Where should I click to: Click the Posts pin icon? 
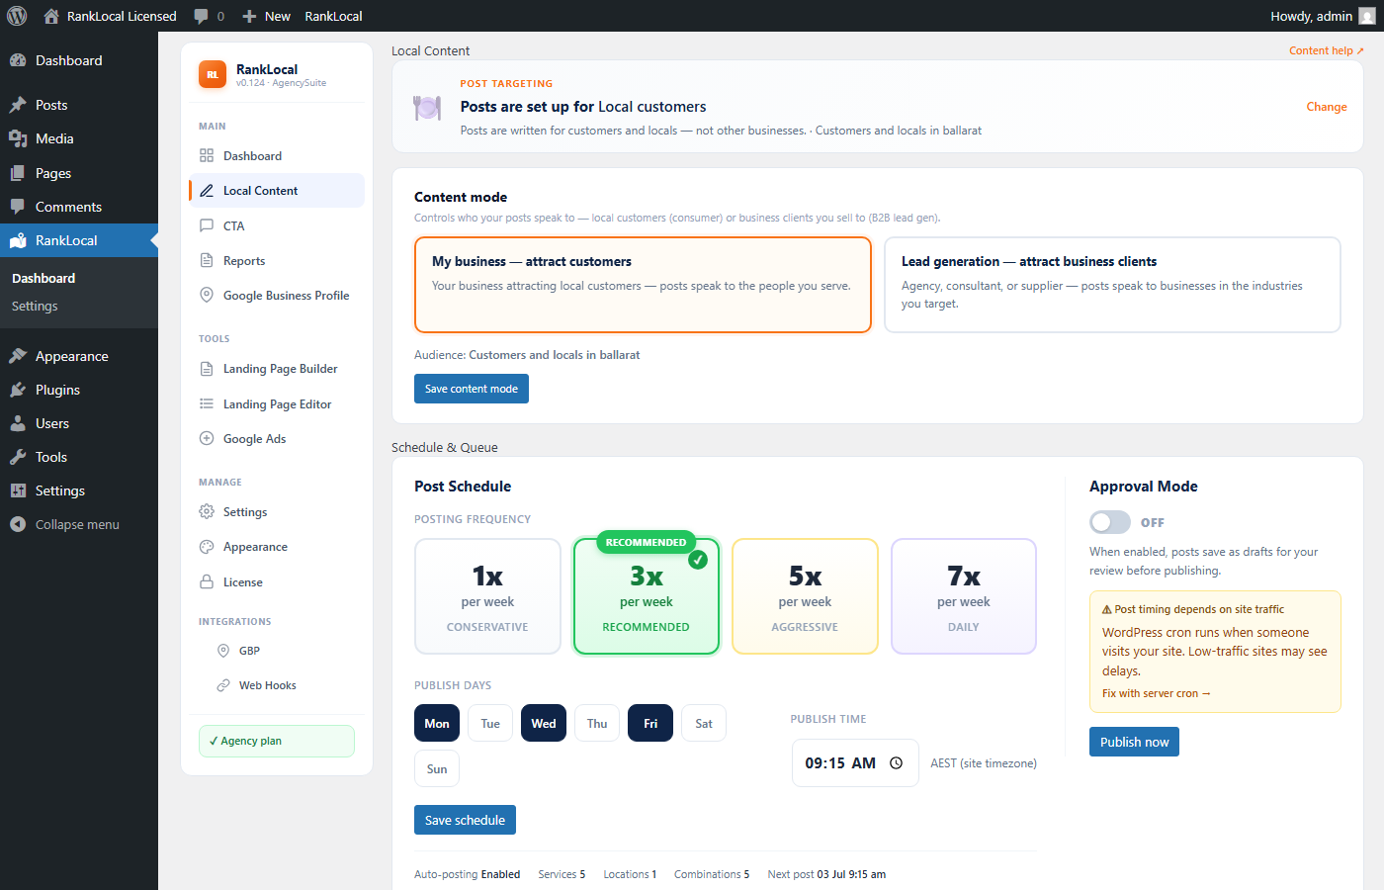[18, 105]
